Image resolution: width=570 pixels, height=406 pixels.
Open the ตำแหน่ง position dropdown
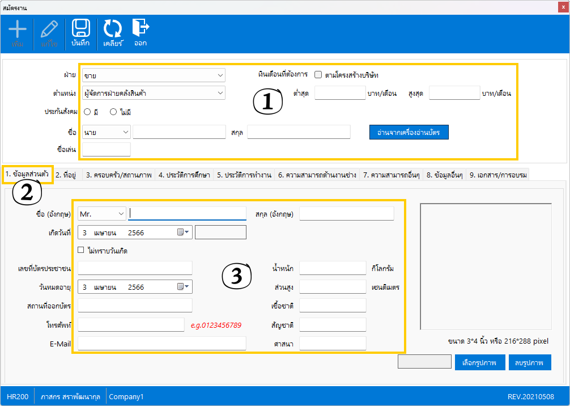pos(220,92)
